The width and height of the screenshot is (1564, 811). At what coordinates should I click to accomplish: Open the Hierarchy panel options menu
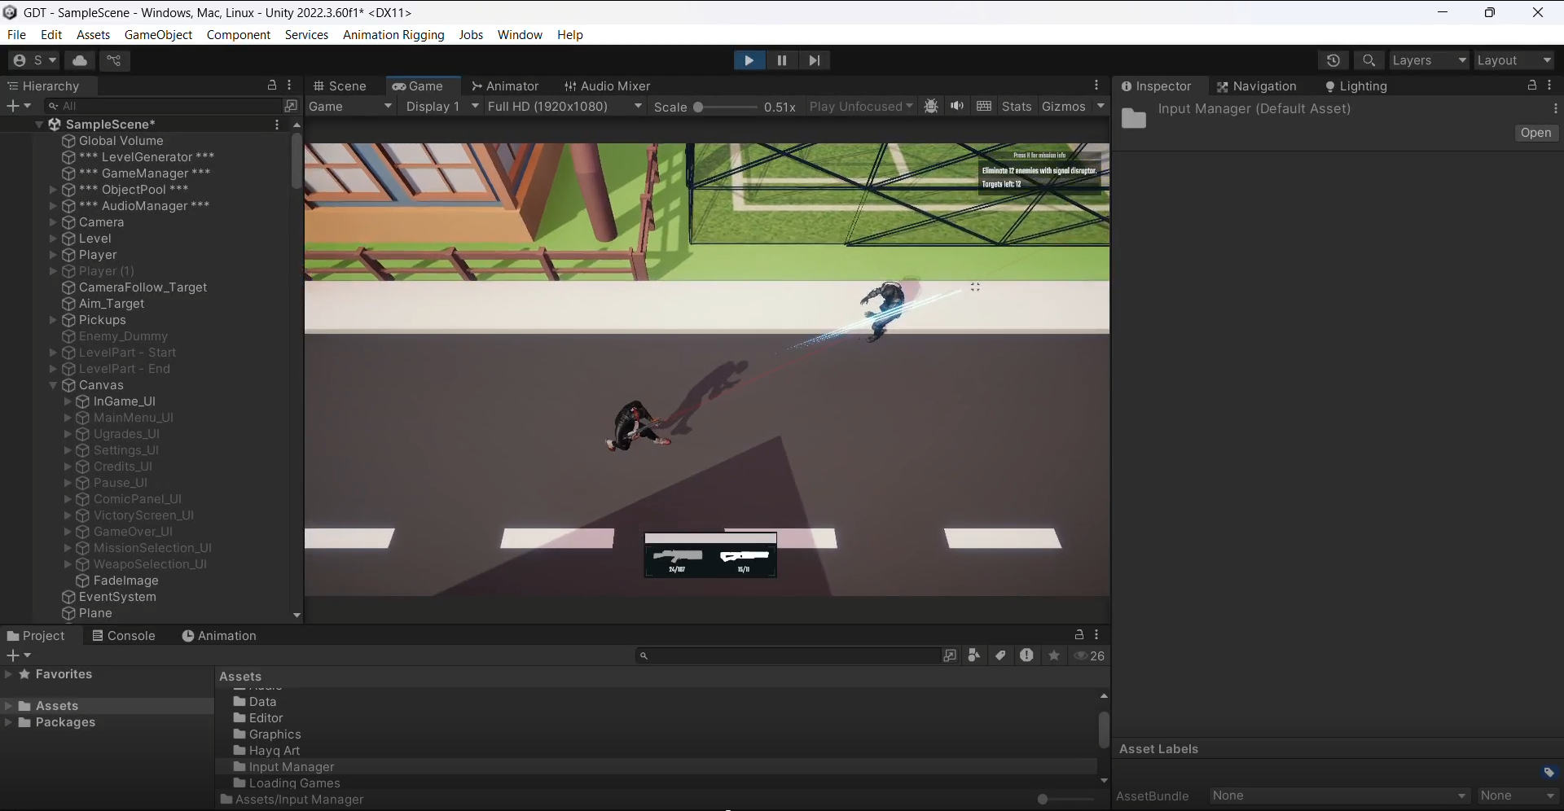[x=290, y=85]
